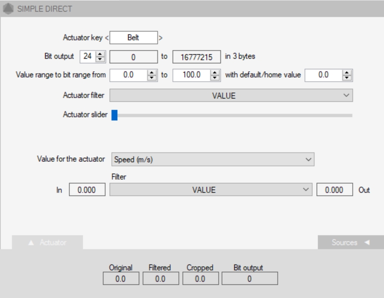Click the Out value field
Image resolution: width=384 pixels, height=298 pixels.
[x=334, y=190]
